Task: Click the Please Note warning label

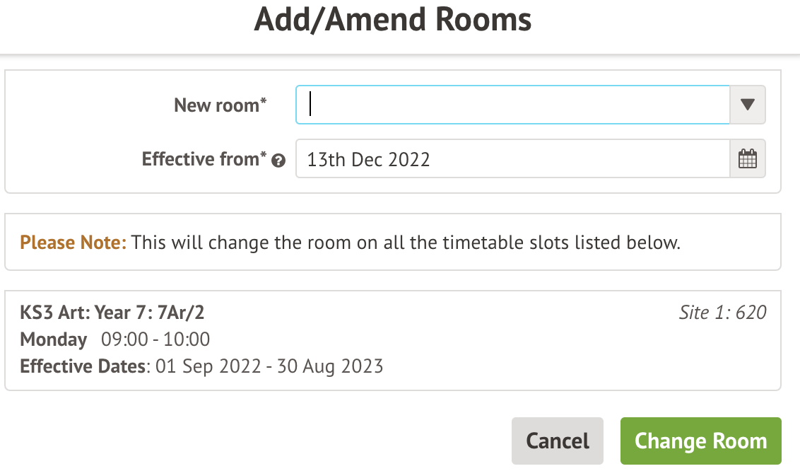Action: pyautogui.click(x=73, y=243)
